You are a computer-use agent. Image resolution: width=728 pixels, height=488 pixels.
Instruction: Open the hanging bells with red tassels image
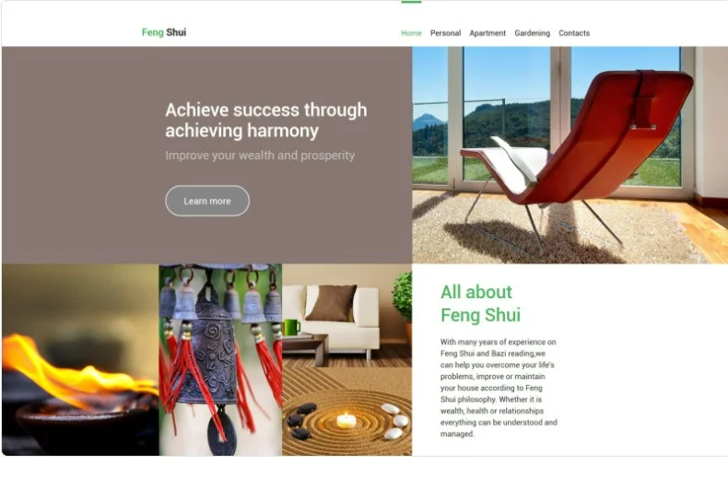point(220,359)
